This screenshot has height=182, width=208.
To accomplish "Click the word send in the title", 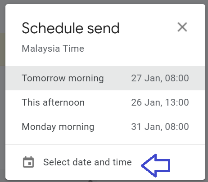I will pos(103,28).
